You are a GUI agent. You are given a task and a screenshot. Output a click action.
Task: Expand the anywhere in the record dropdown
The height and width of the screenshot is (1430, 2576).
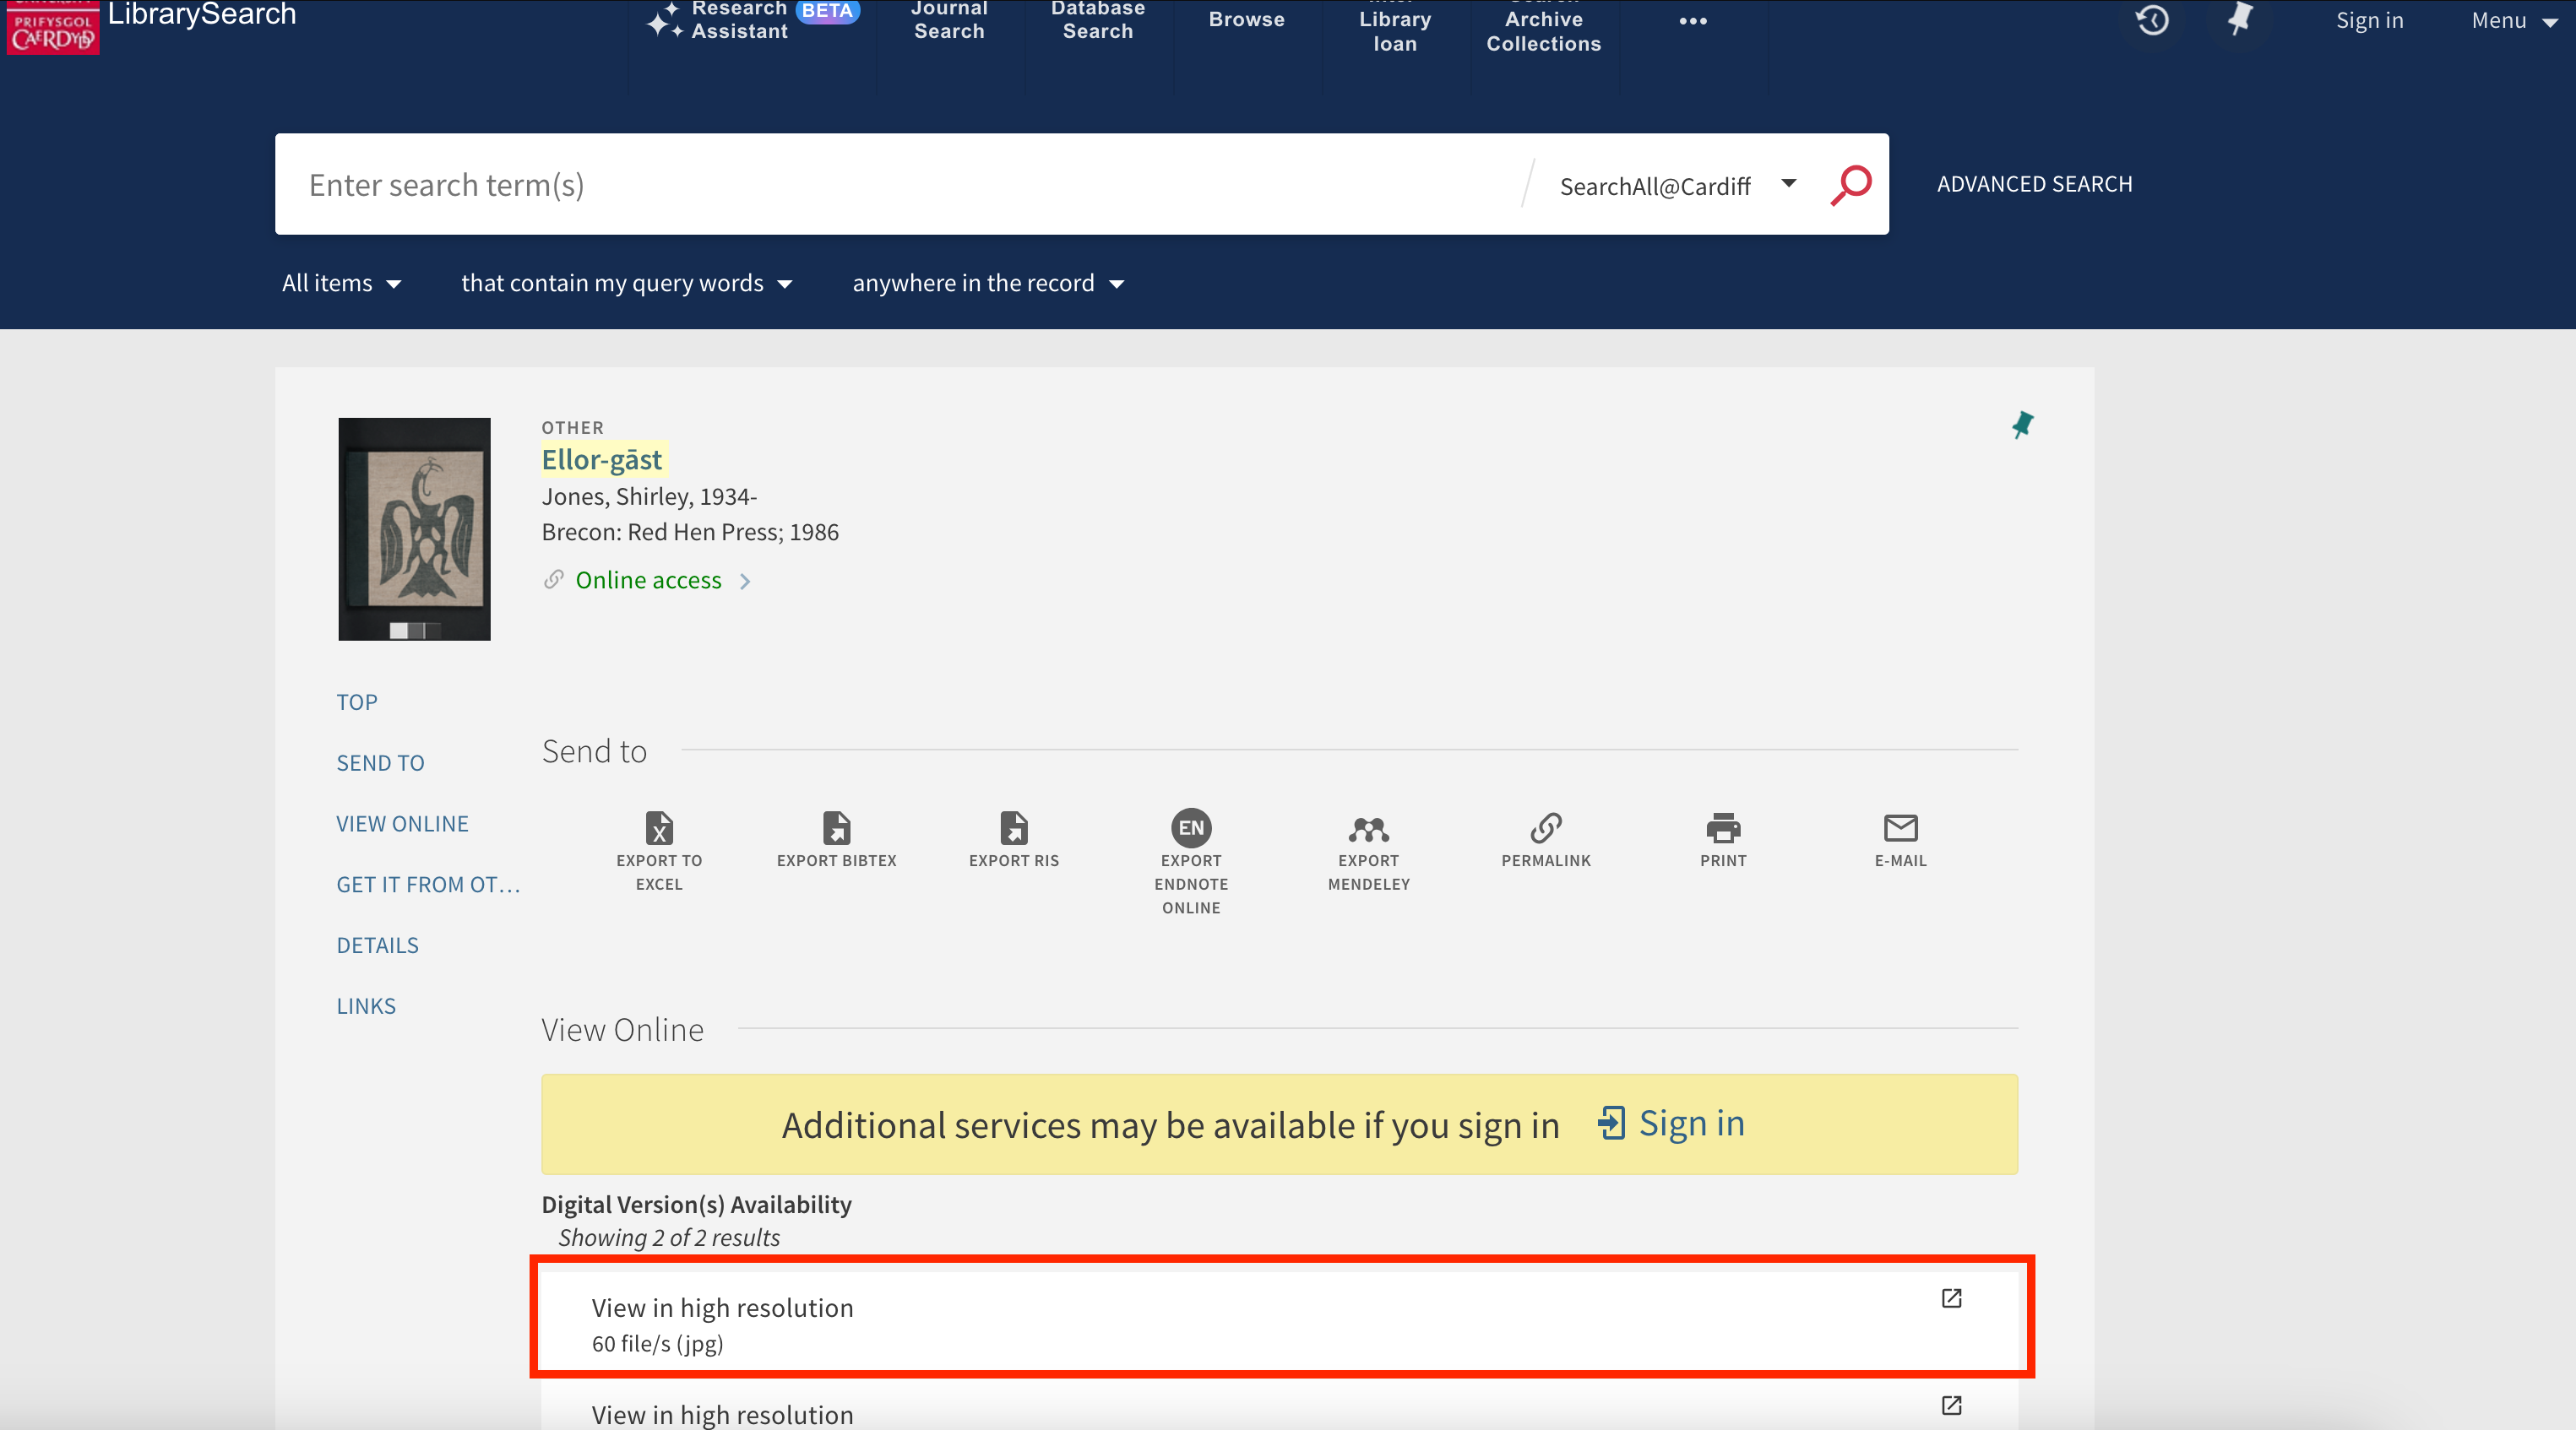pos(988,282)
